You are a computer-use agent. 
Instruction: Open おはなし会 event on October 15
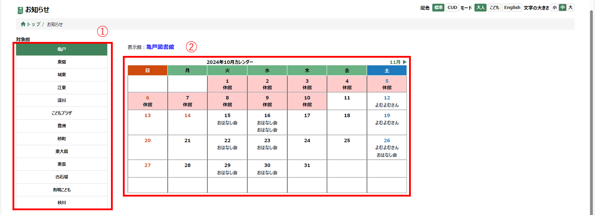coord(227,123)
